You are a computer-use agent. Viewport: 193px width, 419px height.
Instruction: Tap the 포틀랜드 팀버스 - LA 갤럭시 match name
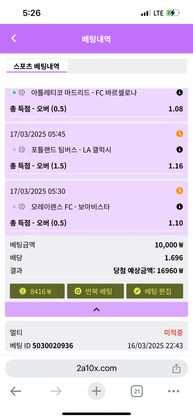71,150
